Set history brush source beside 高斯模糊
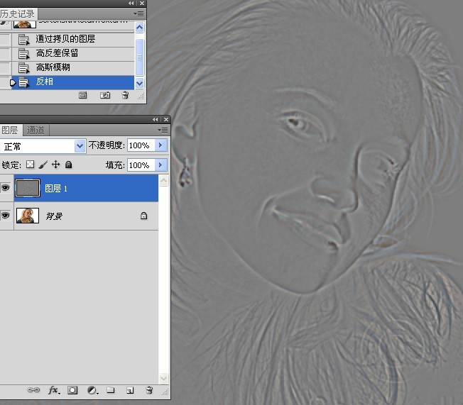 click(5, 68)
